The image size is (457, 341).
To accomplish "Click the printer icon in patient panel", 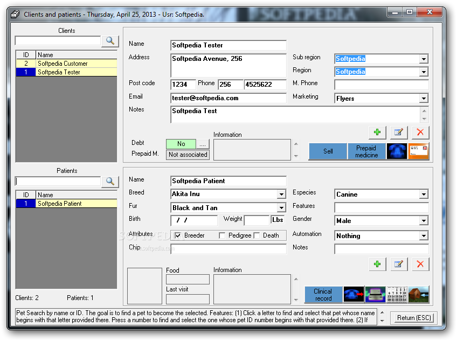I will pyautogui.click(x=375, y=294).
